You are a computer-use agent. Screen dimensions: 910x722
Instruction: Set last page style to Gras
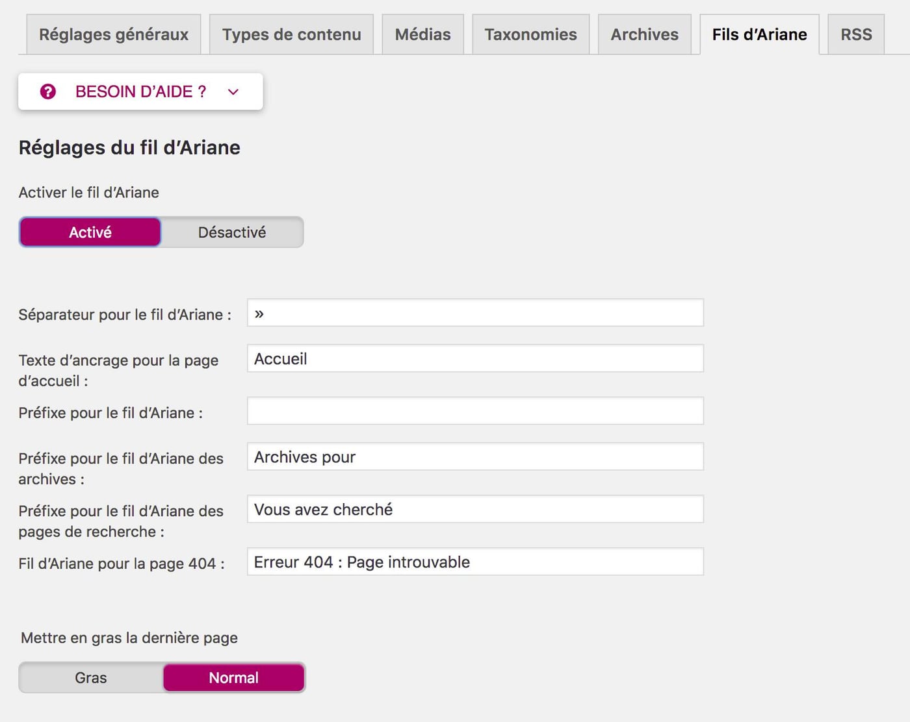(90, 677)
